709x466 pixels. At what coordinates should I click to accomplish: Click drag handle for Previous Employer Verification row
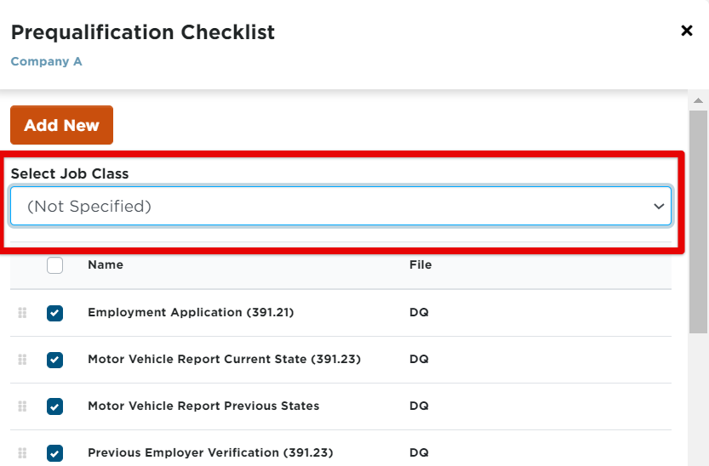(23, 453)
